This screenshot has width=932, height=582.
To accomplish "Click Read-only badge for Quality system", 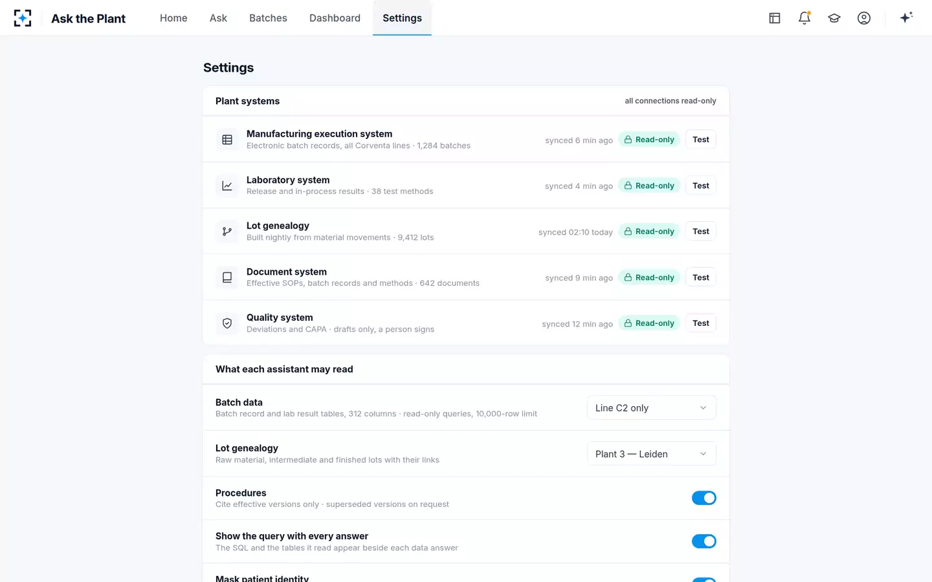I will [x=649, y=323].
